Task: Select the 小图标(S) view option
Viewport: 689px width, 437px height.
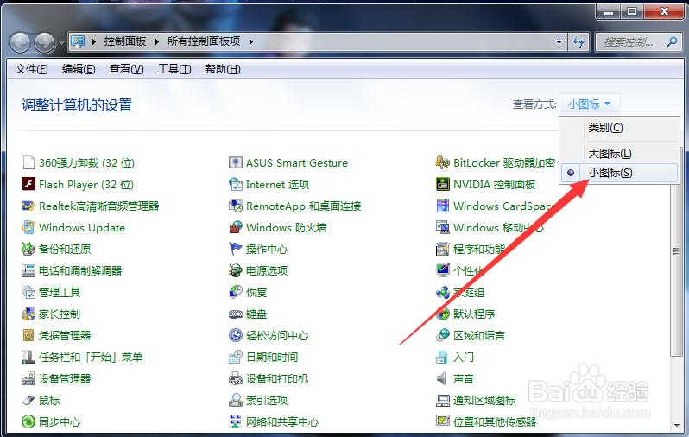Action: 620,173
